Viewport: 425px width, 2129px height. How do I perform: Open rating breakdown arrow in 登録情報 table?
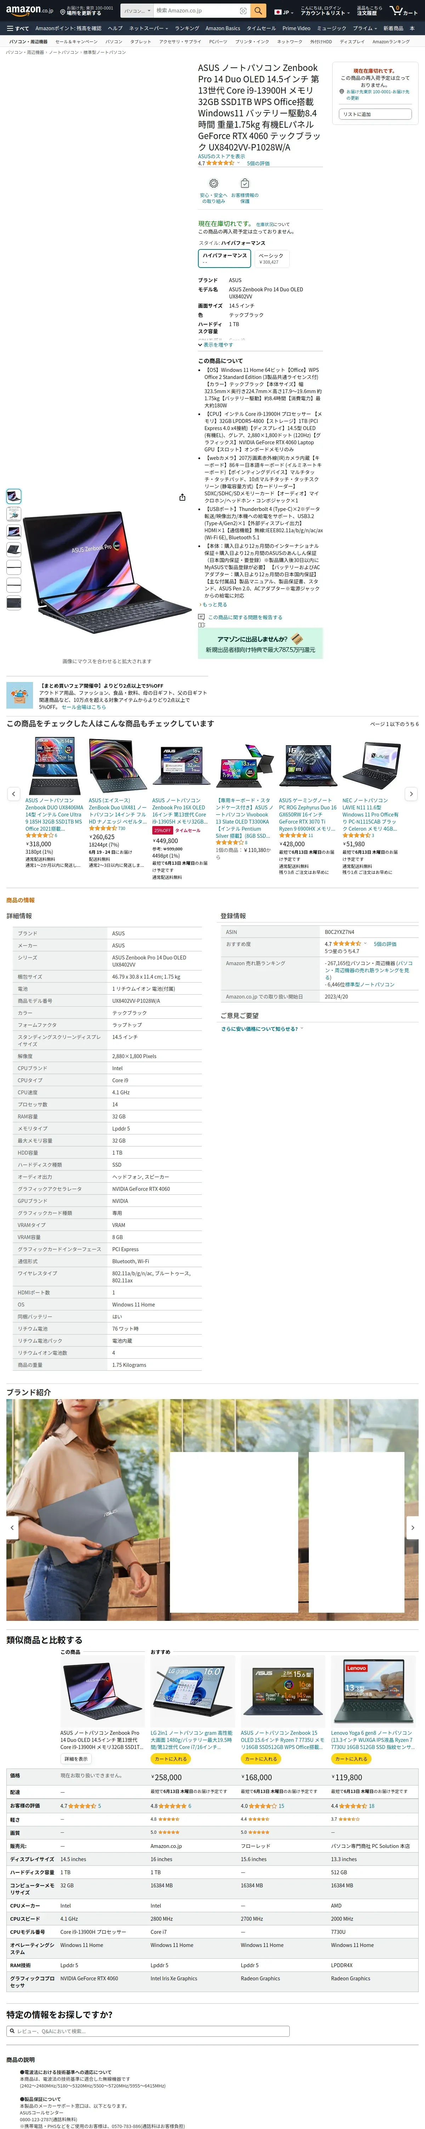pos(365,943)
